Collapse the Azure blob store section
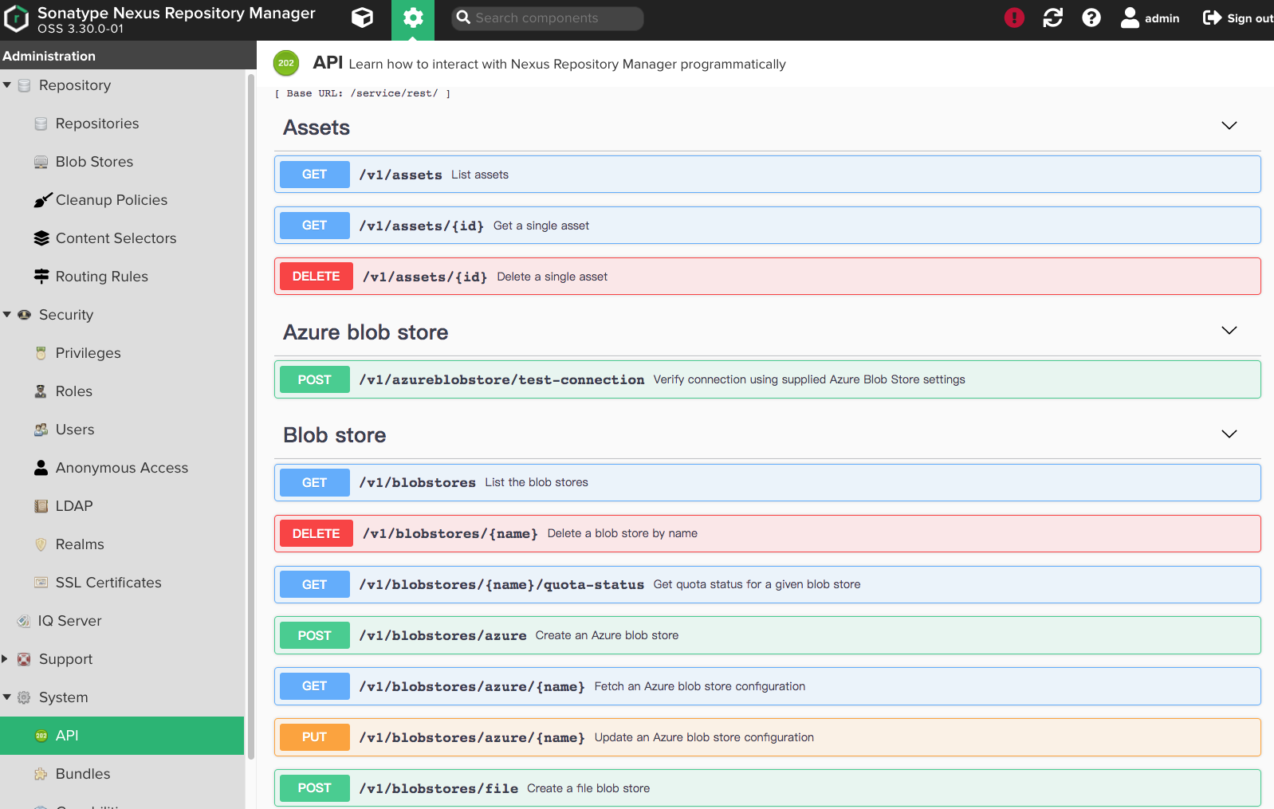 coord(1229,331)
